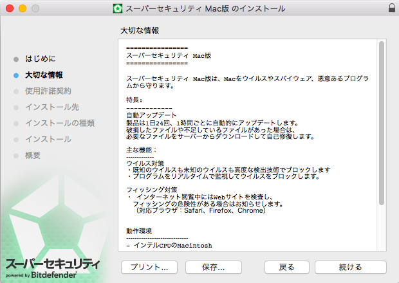Select the インストールの種類 step in sidebar
399x283 pixels.
(x=60, y=123)
